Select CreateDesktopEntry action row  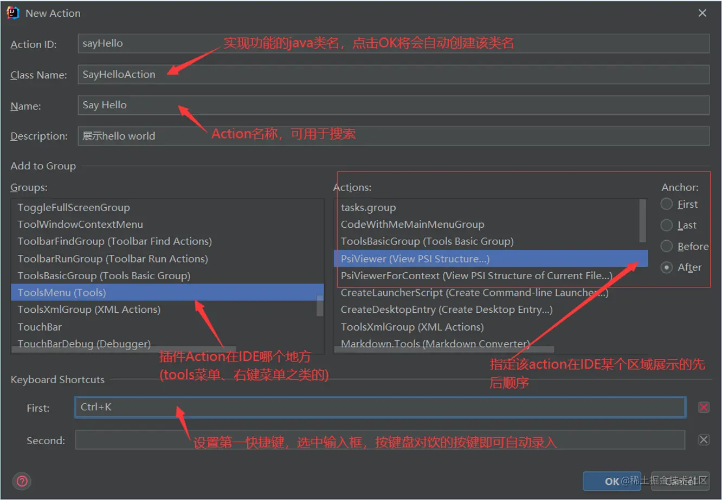click(x=491, y=310)
